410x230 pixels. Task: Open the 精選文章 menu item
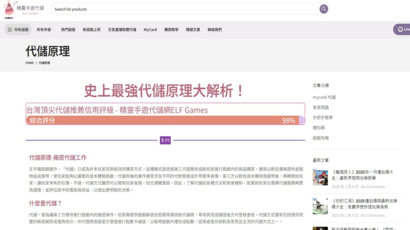click(193, 30)
